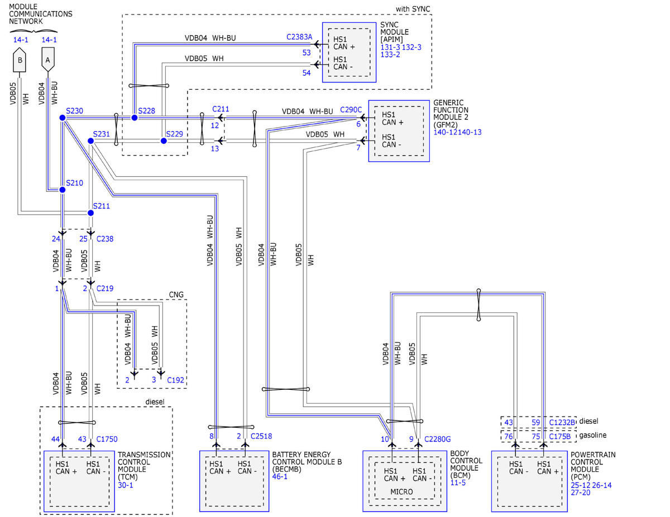This screenshot has height=517, width=670.
Task: Click the C211 connector label
Action: pos(221,109)
